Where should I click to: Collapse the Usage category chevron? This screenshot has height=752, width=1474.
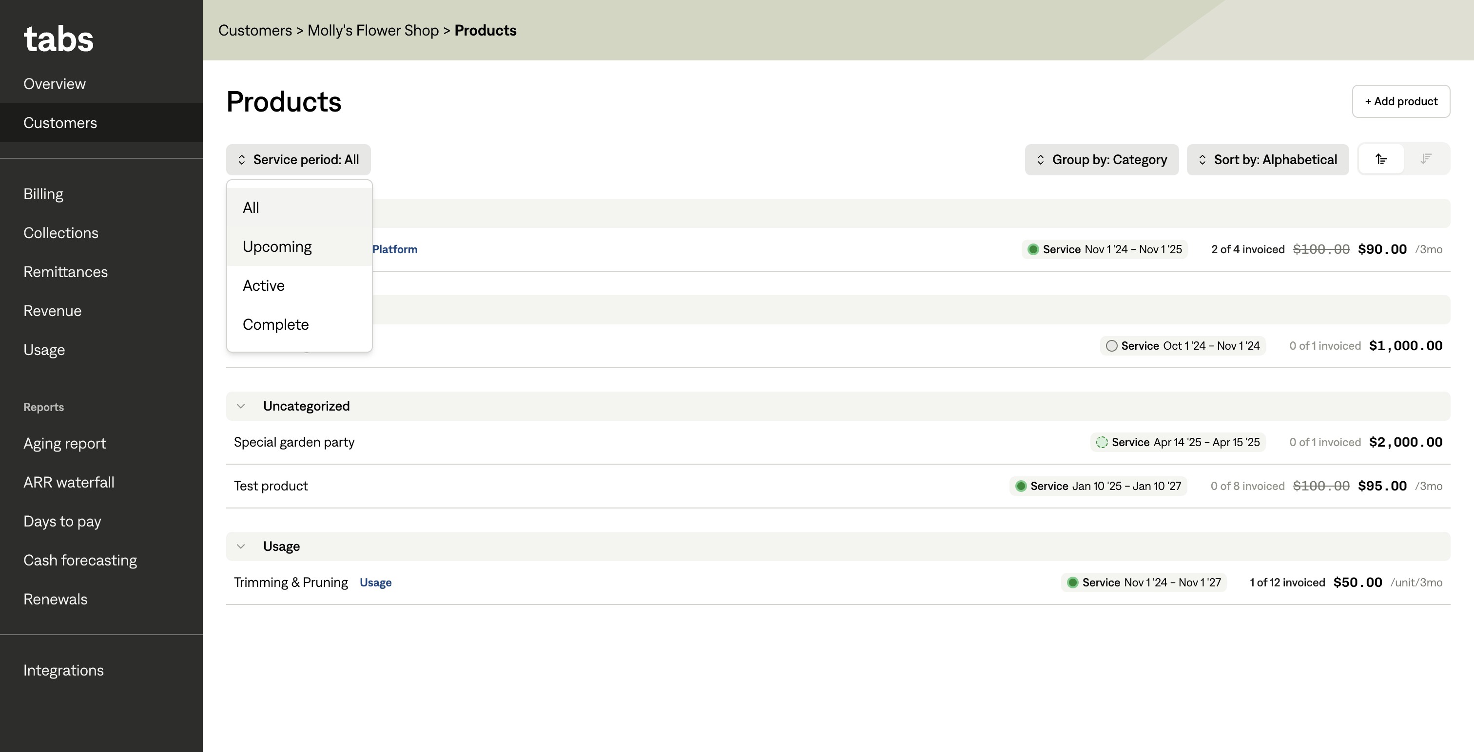[241, 546]
